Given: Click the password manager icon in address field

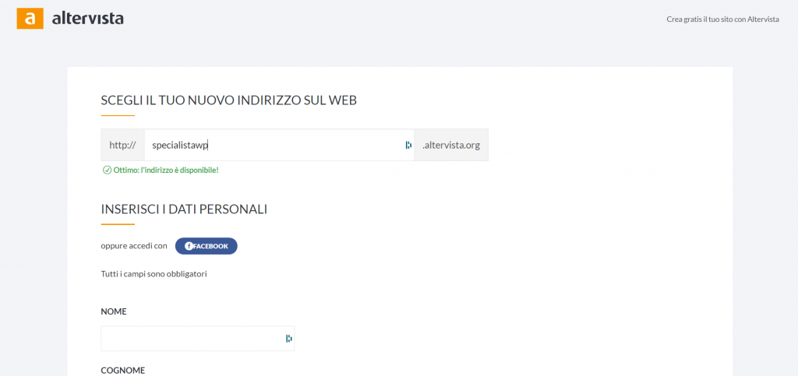Looking at the screenshot, I should 408,145.
